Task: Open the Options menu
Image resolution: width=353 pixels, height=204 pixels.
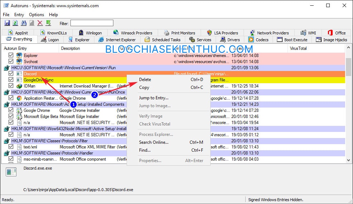Action: [36, 14]
